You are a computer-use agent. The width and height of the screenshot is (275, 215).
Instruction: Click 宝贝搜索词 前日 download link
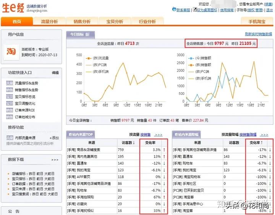(43, 194)
